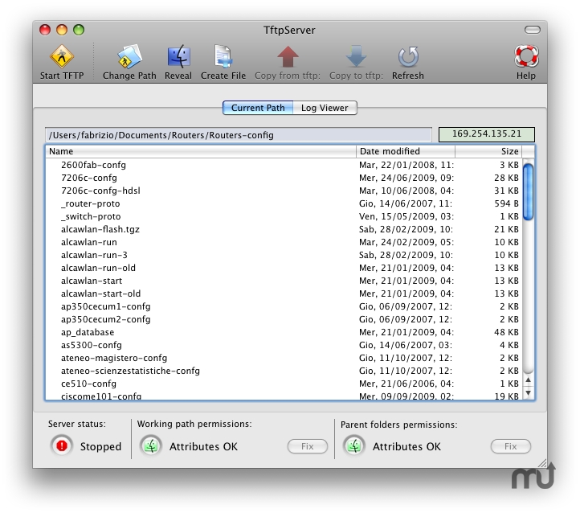Click the Stopped server status indicator
The height and width of the screenshot is (513, 580).
pos(62,445)
